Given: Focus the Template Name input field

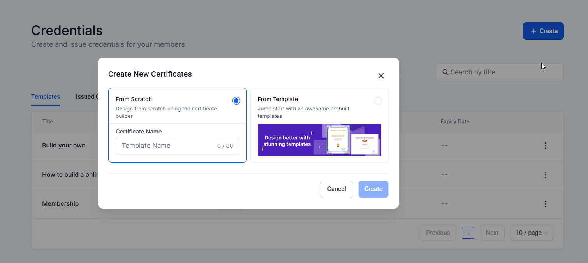Looking at the screenshot, I should [x=167, y=146].
